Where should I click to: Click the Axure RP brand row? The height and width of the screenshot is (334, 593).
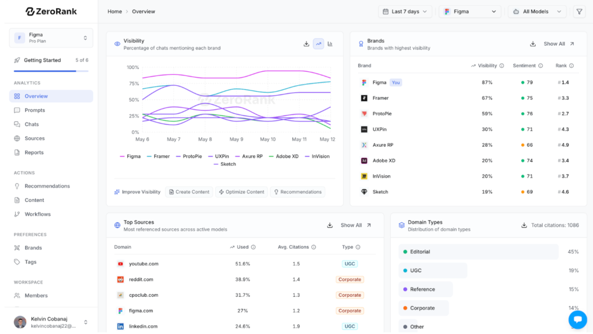tap(468, 145)
